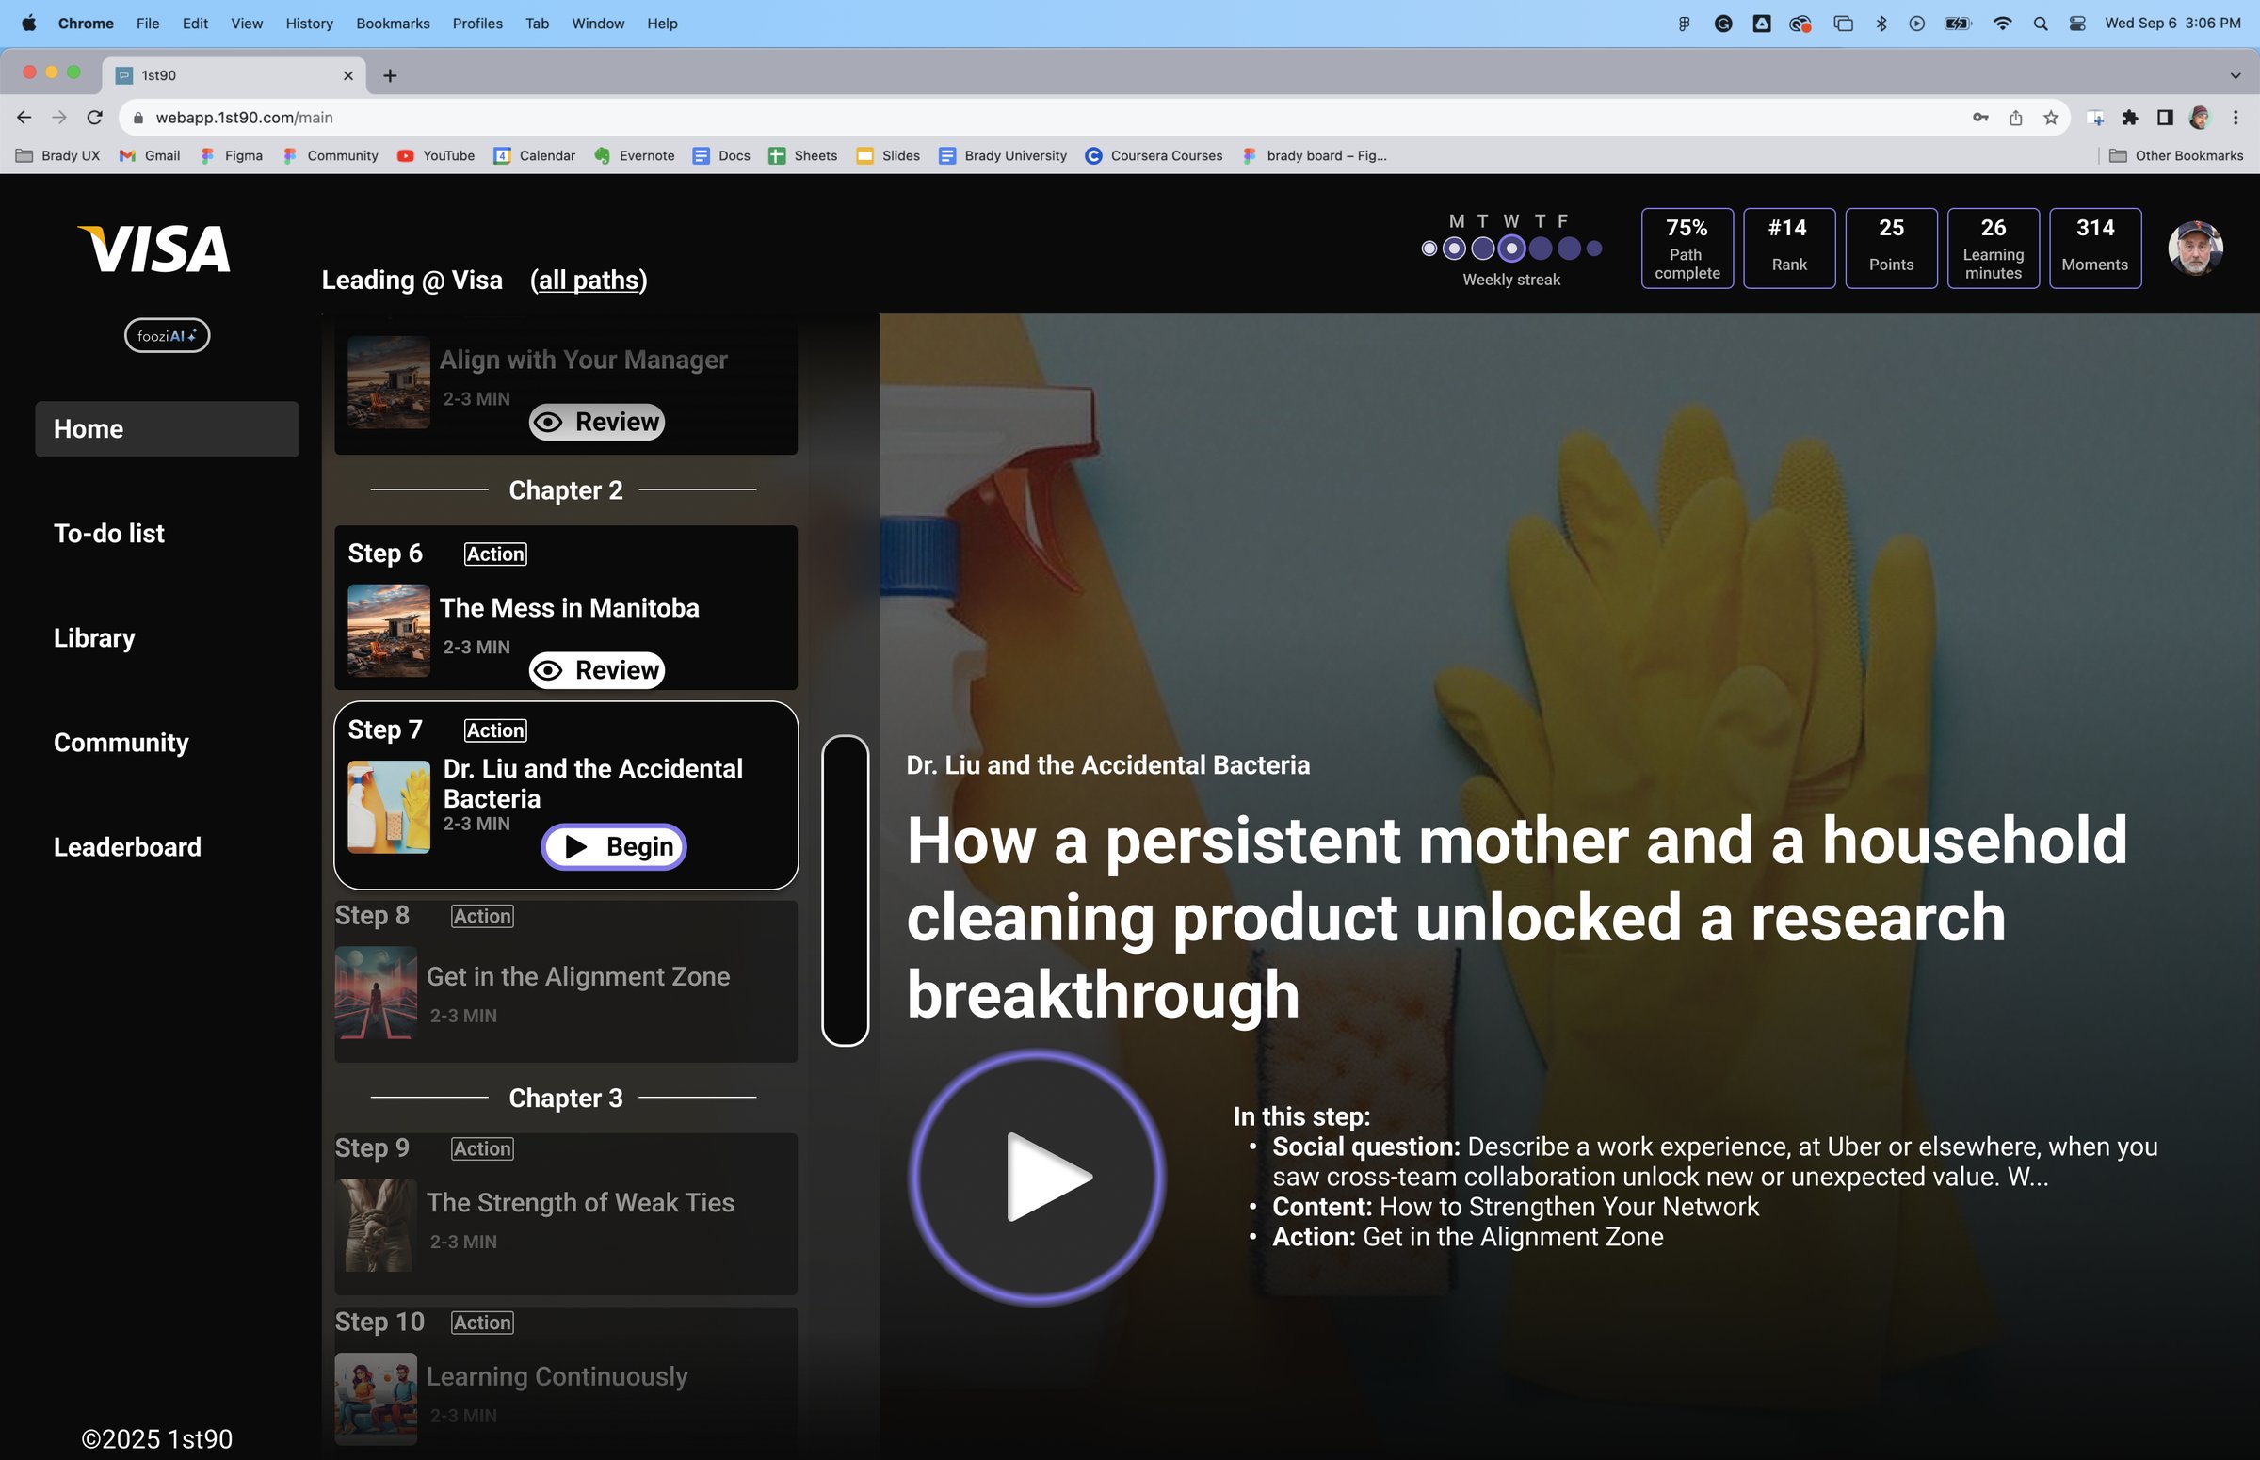
Task: Open the Community section
Action: click(x=121, y=743)
